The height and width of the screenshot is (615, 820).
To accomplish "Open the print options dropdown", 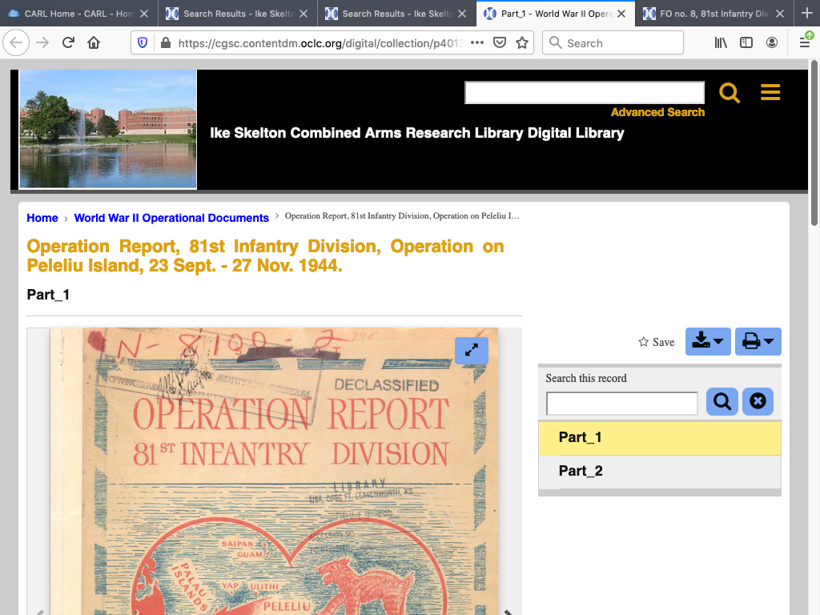I will coord(757,342).
